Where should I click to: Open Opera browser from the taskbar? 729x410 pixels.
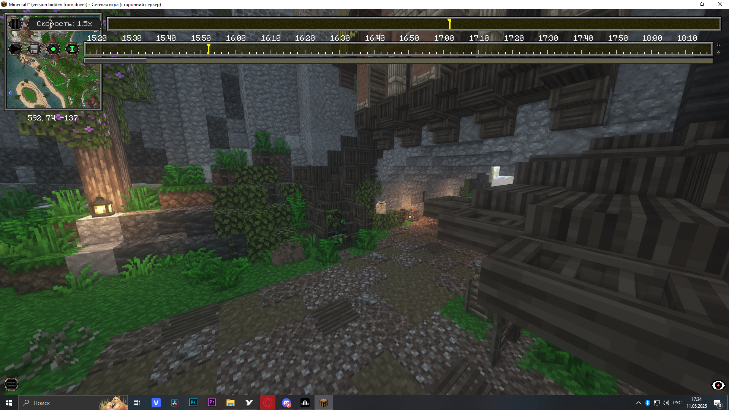pyautogui.click(x=268, y=403)
